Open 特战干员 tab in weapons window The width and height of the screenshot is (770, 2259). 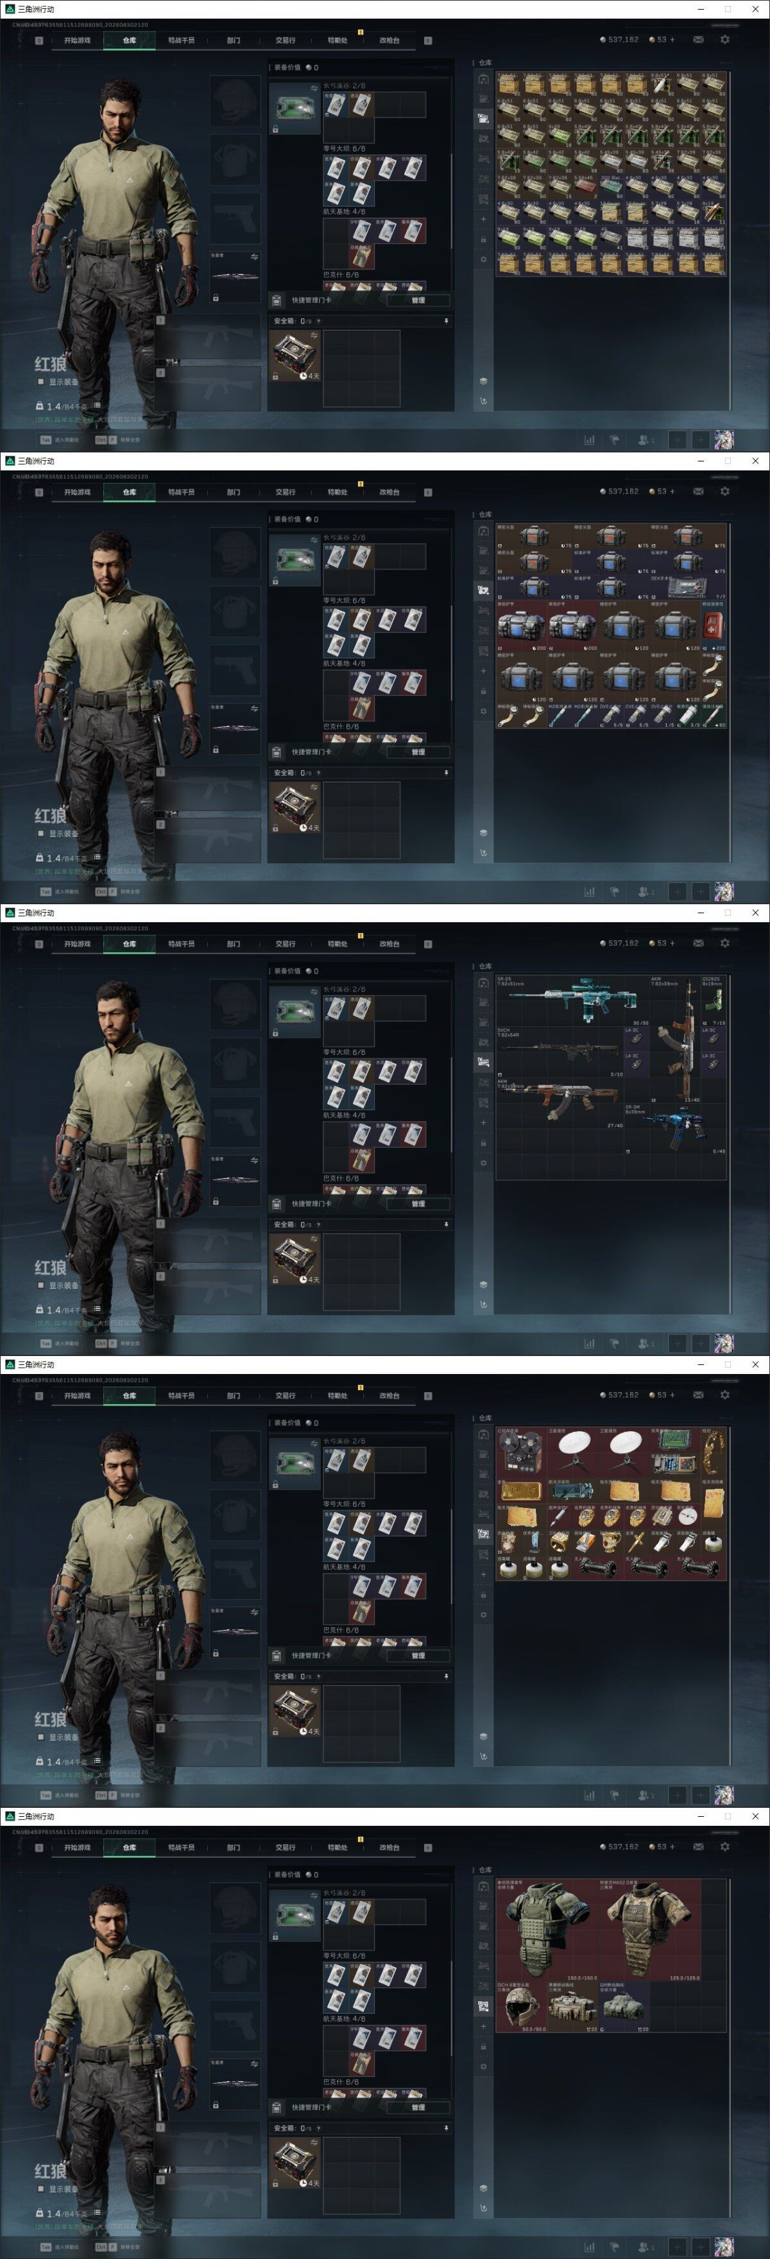pos(182,945)
